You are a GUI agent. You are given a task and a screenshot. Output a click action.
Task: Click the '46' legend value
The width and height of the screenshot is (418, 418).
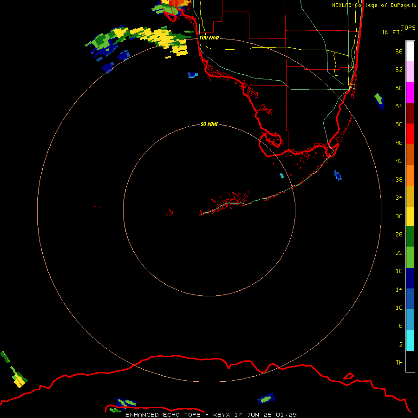coord(399,143)
